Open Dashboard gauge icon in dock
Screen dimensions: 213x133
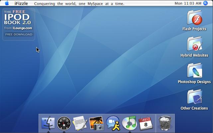pyautogui.click(x=64, y=123)
